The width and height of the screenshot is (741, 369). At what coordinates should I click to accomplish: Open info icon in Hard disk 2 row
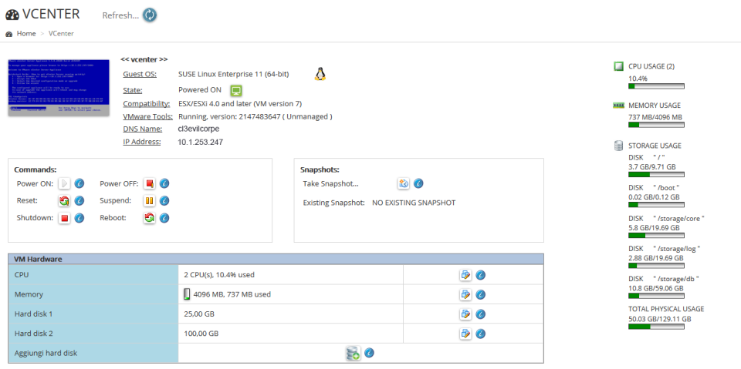[x=481, y=334]
